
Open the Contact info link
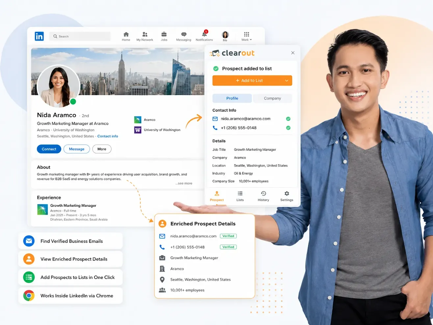pos(108,136)
